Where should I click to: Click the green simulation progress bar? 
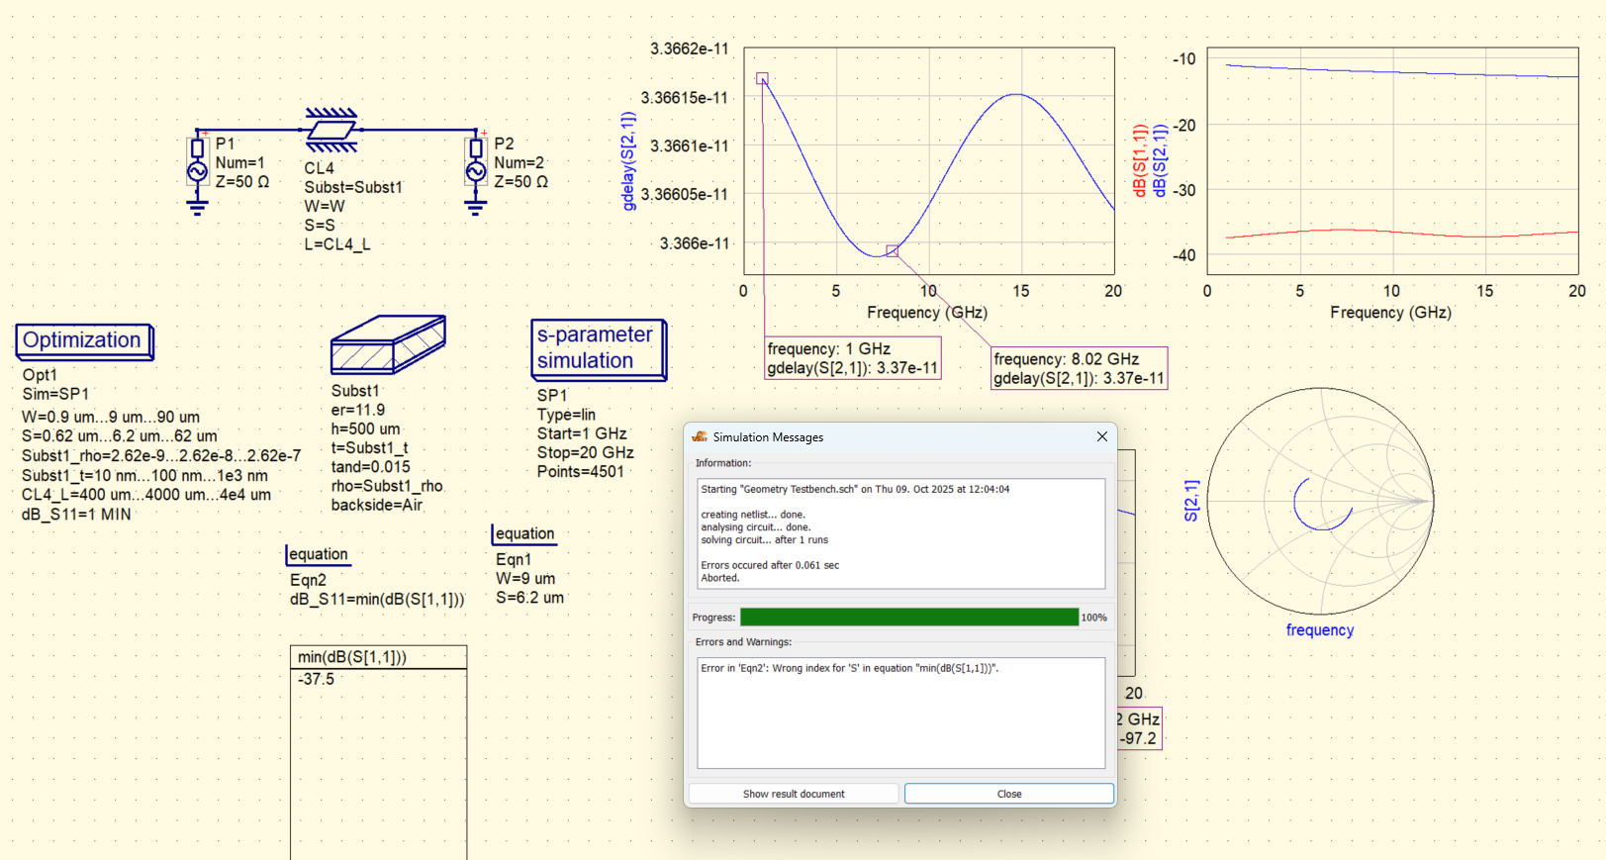point(908,618)
